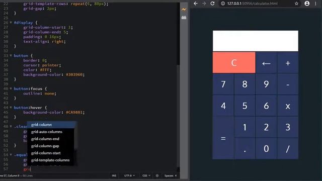Click digit 7 on the calculator

[223, 84]
